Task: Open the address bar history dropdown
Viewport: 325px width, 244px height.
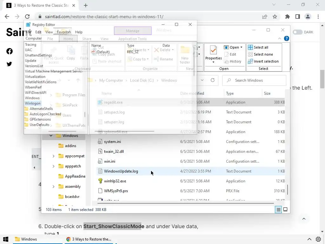Action: (x=202, y=80)
